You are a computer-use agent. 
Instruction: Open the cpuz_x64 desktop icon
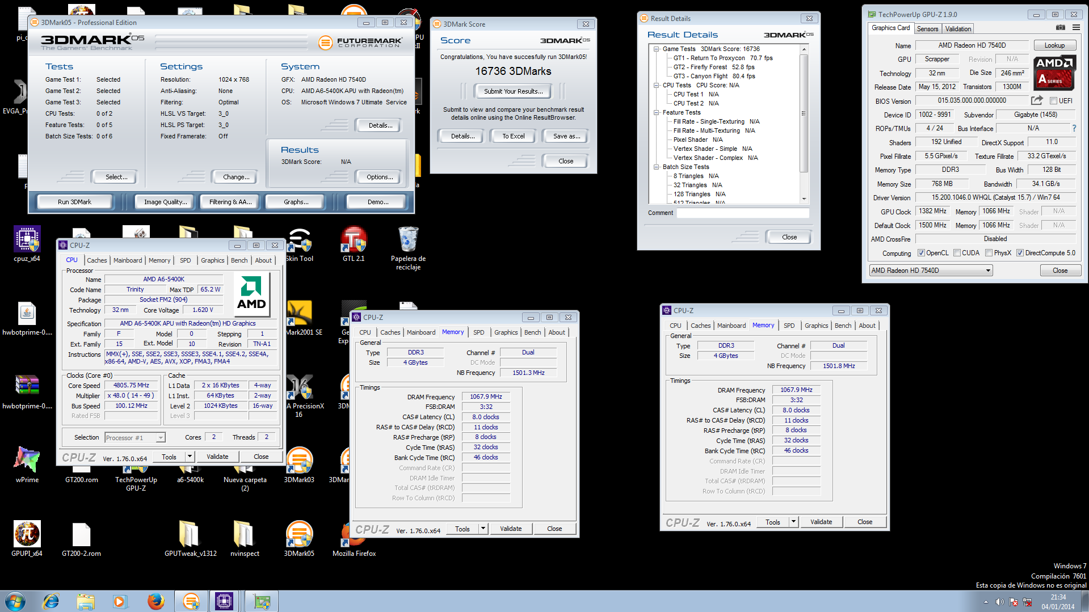(x=27, y=244)
